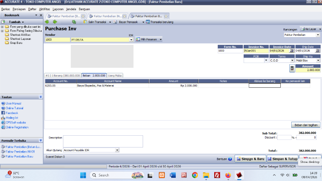Screen dimensions: 322x181
Task: Open the Persiapan menu
Action: 19,9
